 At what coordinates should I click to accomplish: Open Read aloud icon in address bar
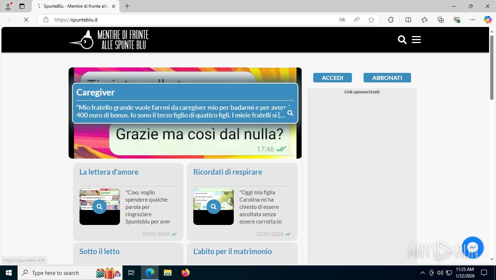357,20
